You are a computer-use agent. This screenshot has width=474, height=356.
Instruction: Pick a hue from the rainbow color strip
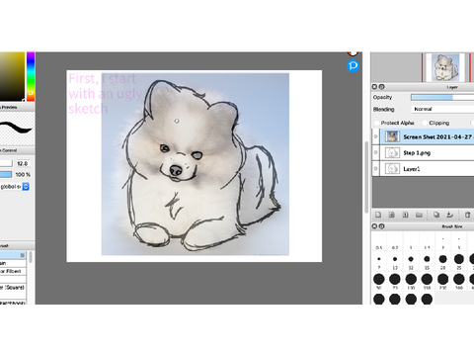tap(31, 76)
